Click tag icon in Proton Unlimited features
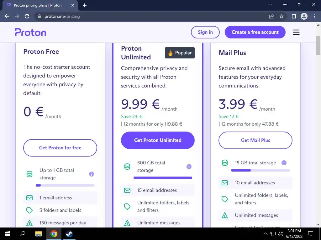This screenshot has height=240, width=321. pos(127,206)
